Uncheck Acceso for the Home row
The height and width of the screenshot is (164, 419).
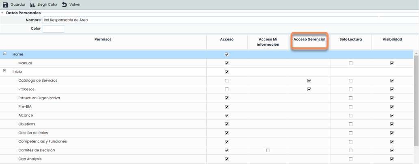[227, 54]
